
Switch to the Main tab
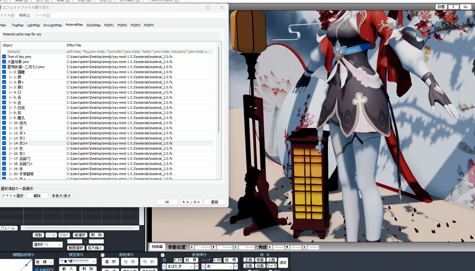pos(3,25)
